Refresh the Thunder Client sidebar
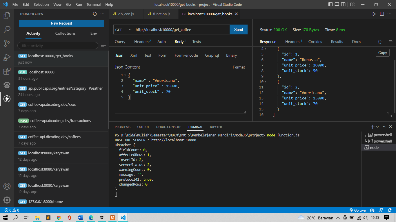 tap(95, 14)
